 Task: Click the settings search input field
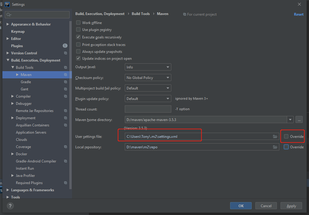click(37, 15)
